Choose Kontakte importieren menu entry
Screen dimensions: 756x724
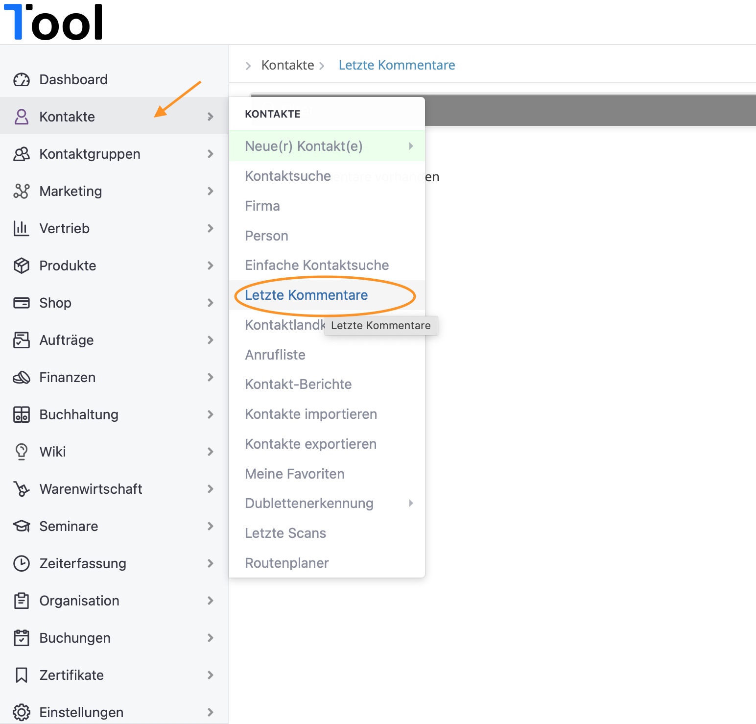point(327,414)
